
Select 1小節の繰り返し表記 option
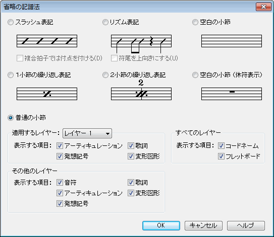tap(11, 75)
